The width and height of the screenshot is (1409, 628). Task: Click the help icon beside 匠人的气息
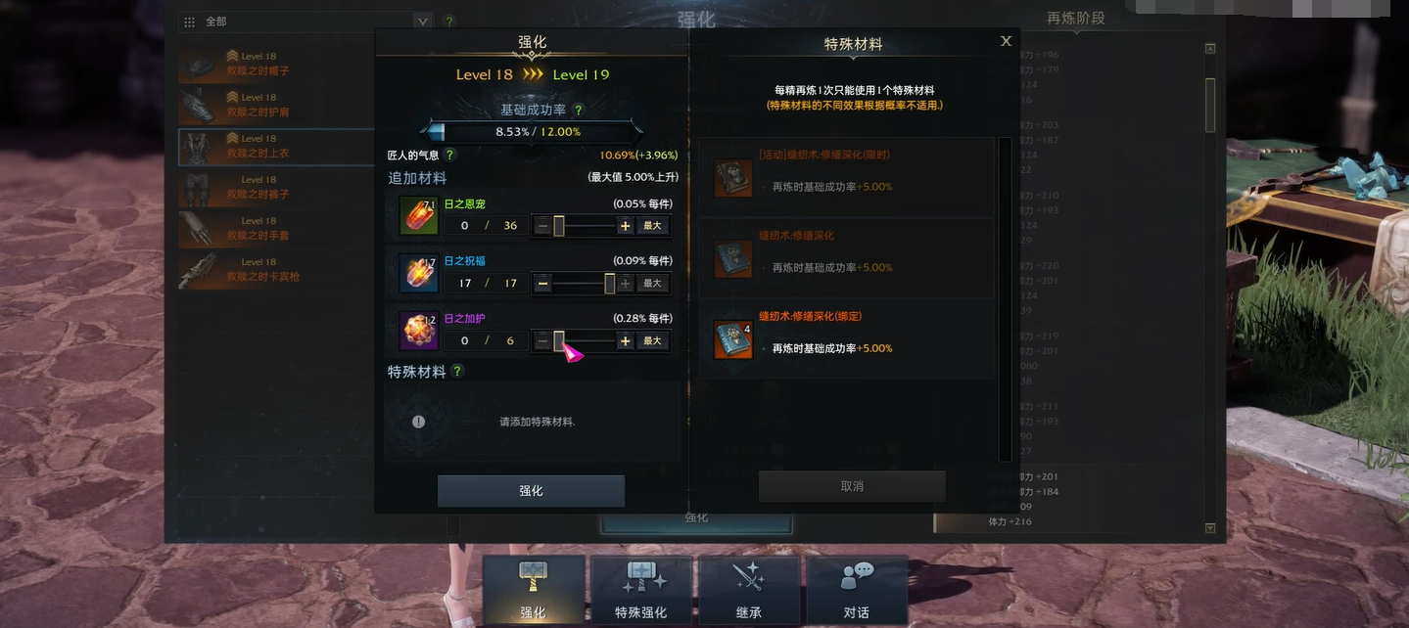450,155
